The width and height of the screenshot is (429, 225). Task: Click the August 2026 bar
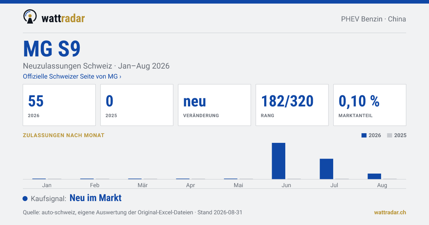pos(374,176)
